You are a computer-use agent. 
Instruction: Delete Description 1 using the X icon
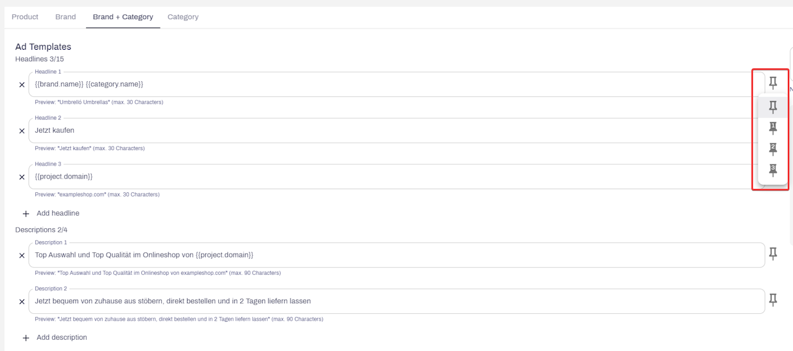pos(22,255)
